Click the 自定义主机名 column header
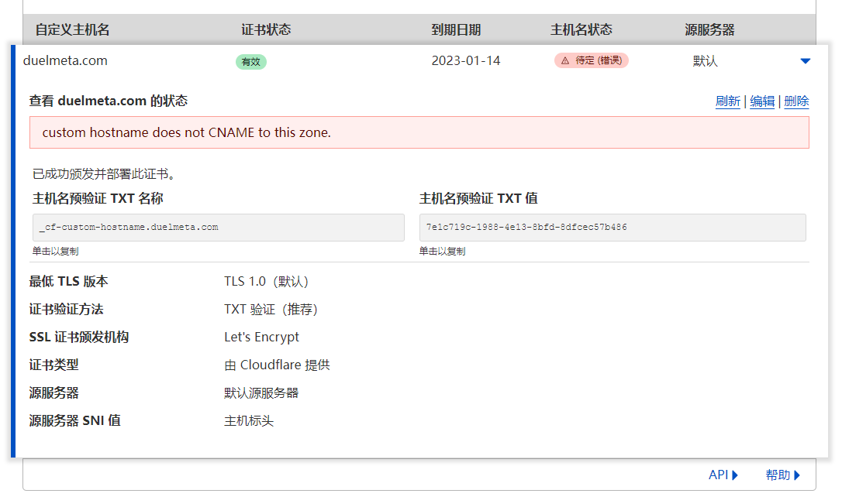842x497 pixels. click(73, 29)
